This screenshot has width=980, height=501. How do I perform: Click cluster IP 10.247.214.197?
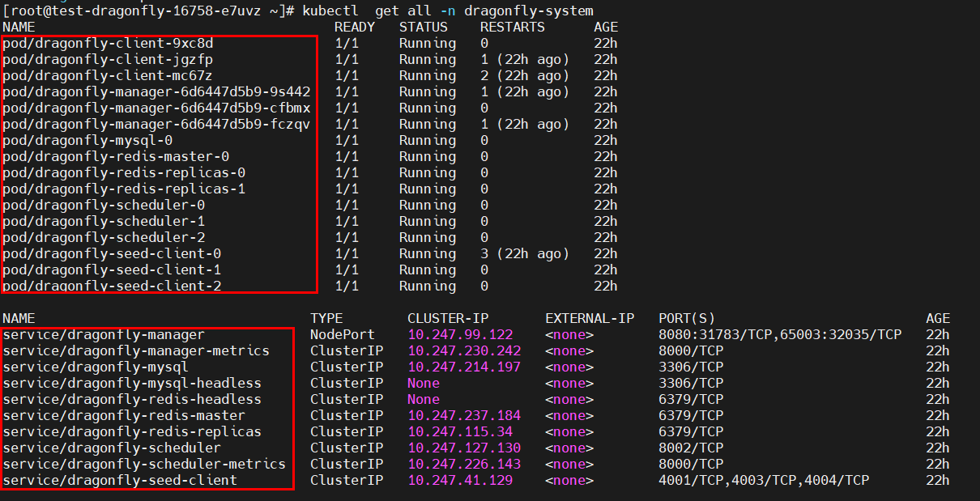click(x=464, y=367)
